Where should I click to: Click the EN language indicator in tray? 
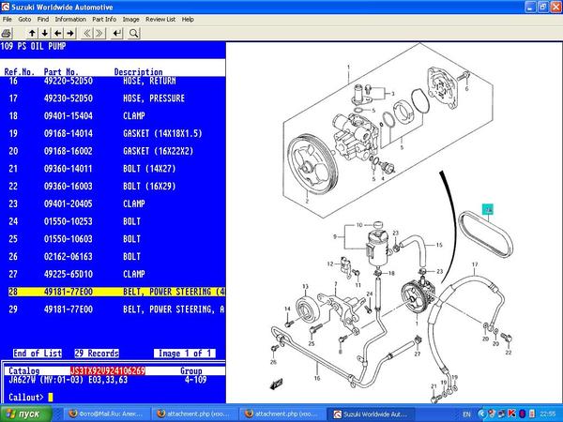466,414
